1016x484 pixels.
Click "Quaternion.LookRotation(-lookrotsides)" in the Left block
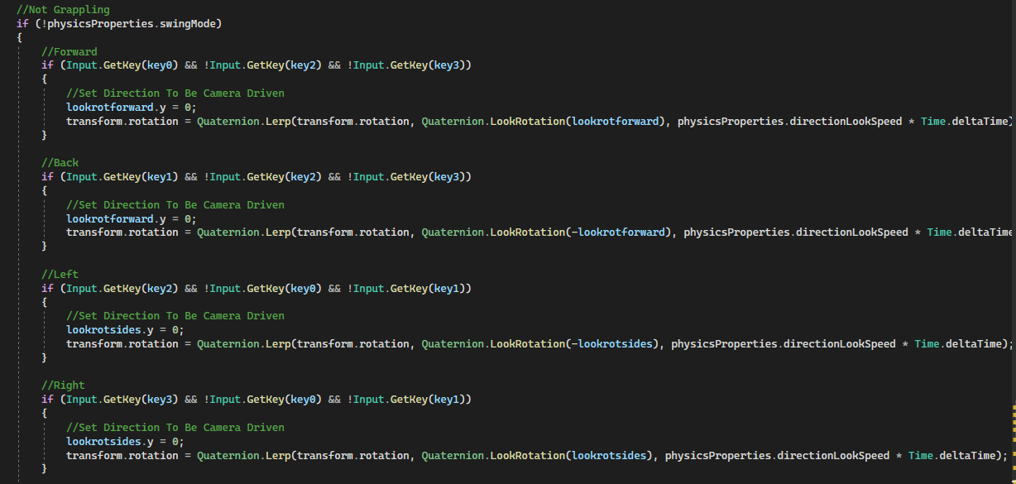(540, 344)
